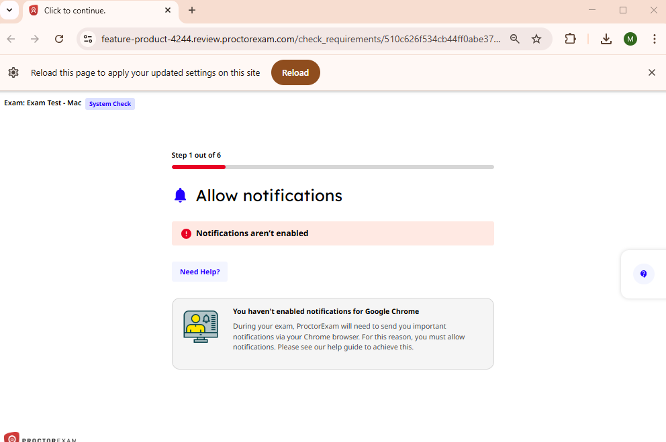666x442 pixels.
Task: Maximize the Chrome window
Action: (623, 10)
